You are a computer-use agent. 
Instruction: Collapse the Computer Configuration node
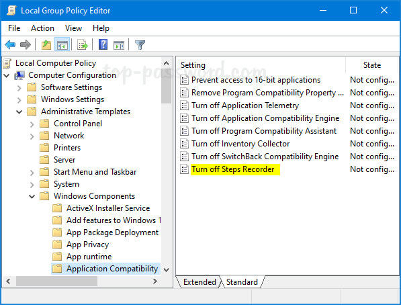7,75
